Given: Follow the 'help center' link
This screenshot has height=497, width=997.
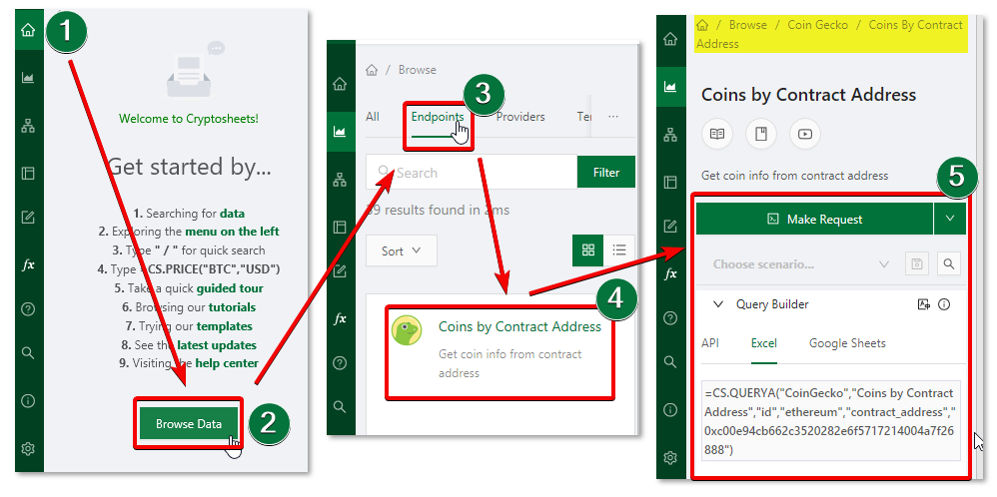Looking at the screenshot, I should click(x=227, y=363).
